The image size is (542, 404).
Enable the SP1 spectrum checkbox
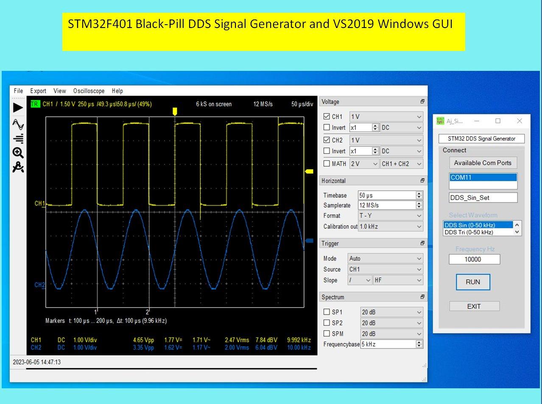click(x=327, y=312)
